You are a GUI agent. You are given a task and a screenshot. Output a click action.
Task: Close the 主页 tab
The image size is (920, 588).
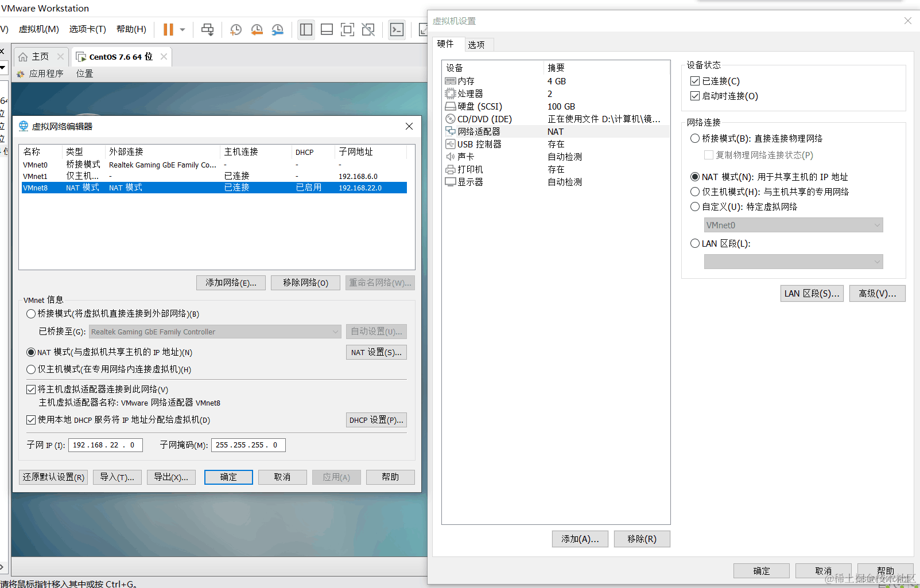(x=60, y=56)
